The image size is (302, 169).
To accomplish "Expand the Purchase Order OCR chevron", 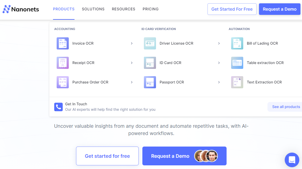I will 132,82.
